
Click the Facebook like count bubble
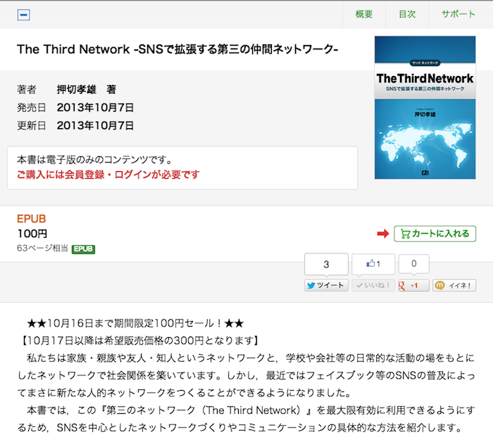(373, 264)
